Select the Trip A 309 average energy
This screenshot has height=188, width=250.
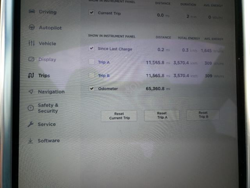pyautogui.click(x=208, y=63)
